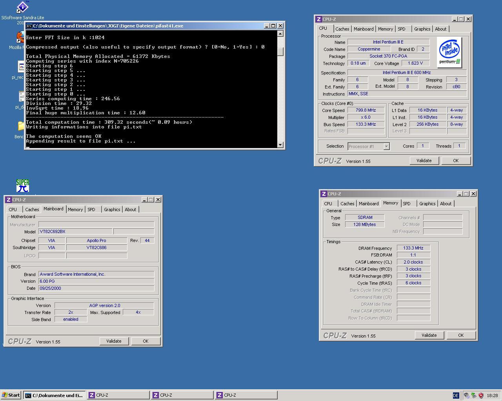Screen dimensions: 502x401
Task: Click the Multiplier value x 6.0
Action: [x=366, y=117]
